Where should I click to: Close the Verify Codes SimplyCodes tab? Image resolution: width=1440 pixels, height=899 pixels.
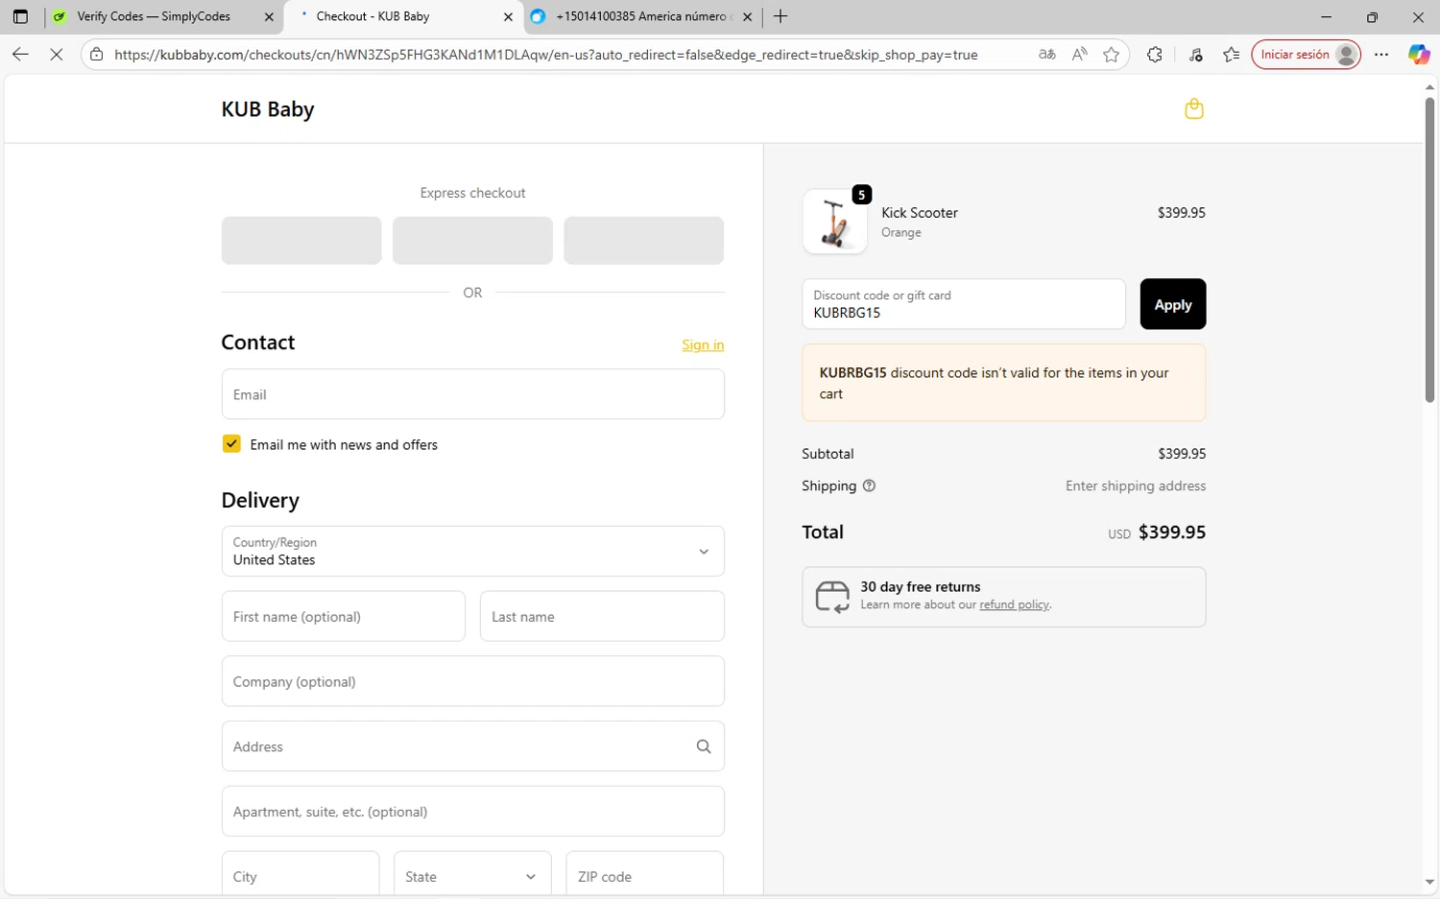[269, 16]
